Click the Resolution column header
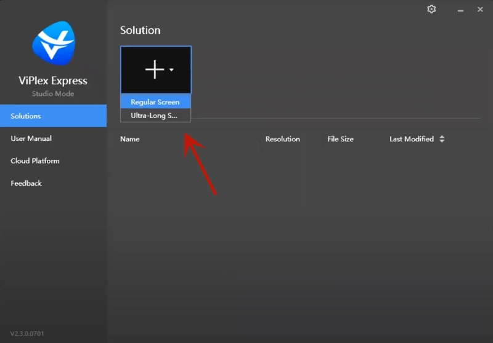 tap(283, 139)
